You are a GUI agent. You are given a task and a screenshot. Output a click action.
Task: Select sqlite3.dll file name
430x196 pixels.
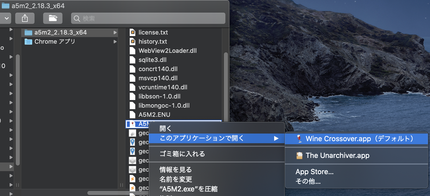(x=152, y=60)
